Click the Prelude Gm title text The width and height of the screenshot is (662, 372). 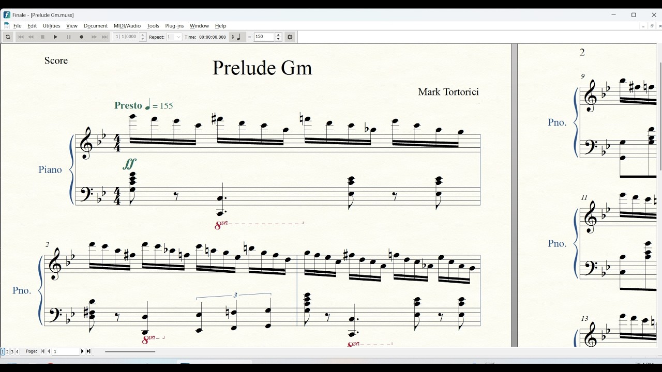(262, 68)
